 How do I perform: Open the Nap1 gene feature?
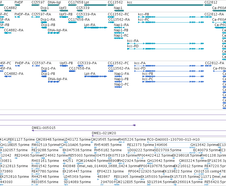coord(119,11)
